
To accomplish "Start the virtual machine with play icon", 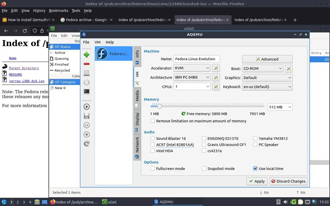I will coord(87,107).
